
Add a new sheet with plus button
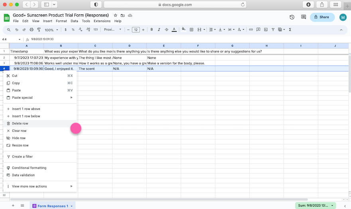[x=13, y=205]
